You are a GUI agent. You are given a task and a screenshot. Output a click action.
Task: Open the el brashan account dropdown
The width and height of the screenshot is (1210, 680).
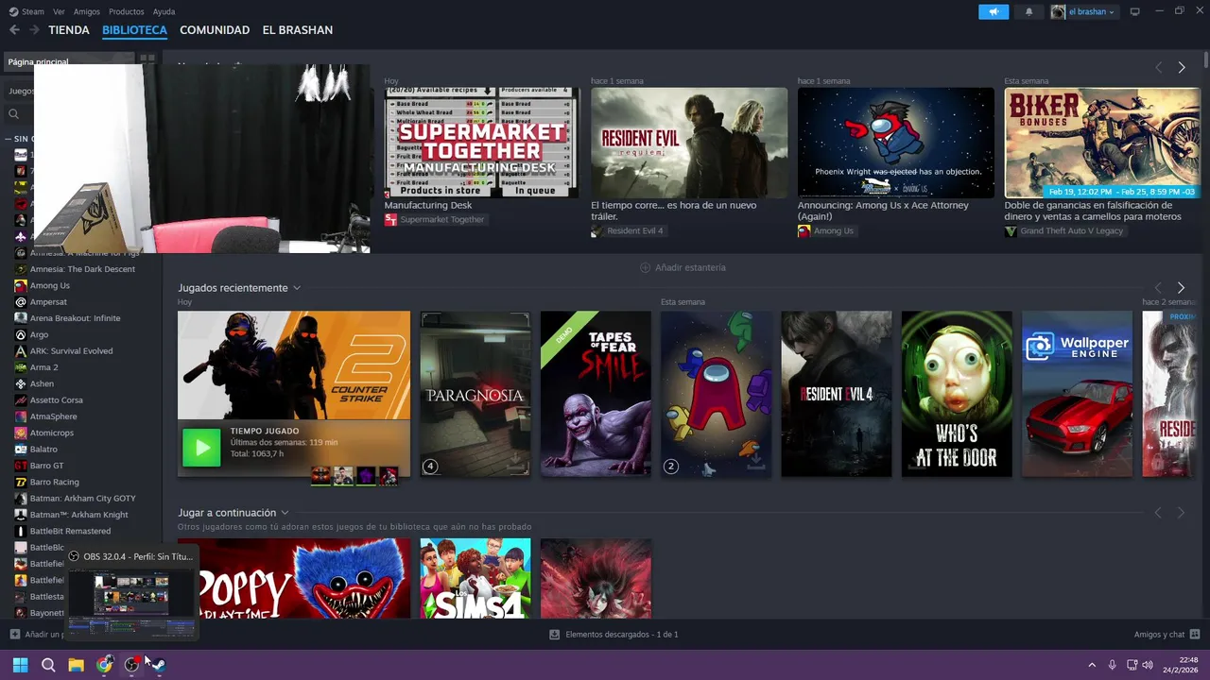pos(1092,12)
